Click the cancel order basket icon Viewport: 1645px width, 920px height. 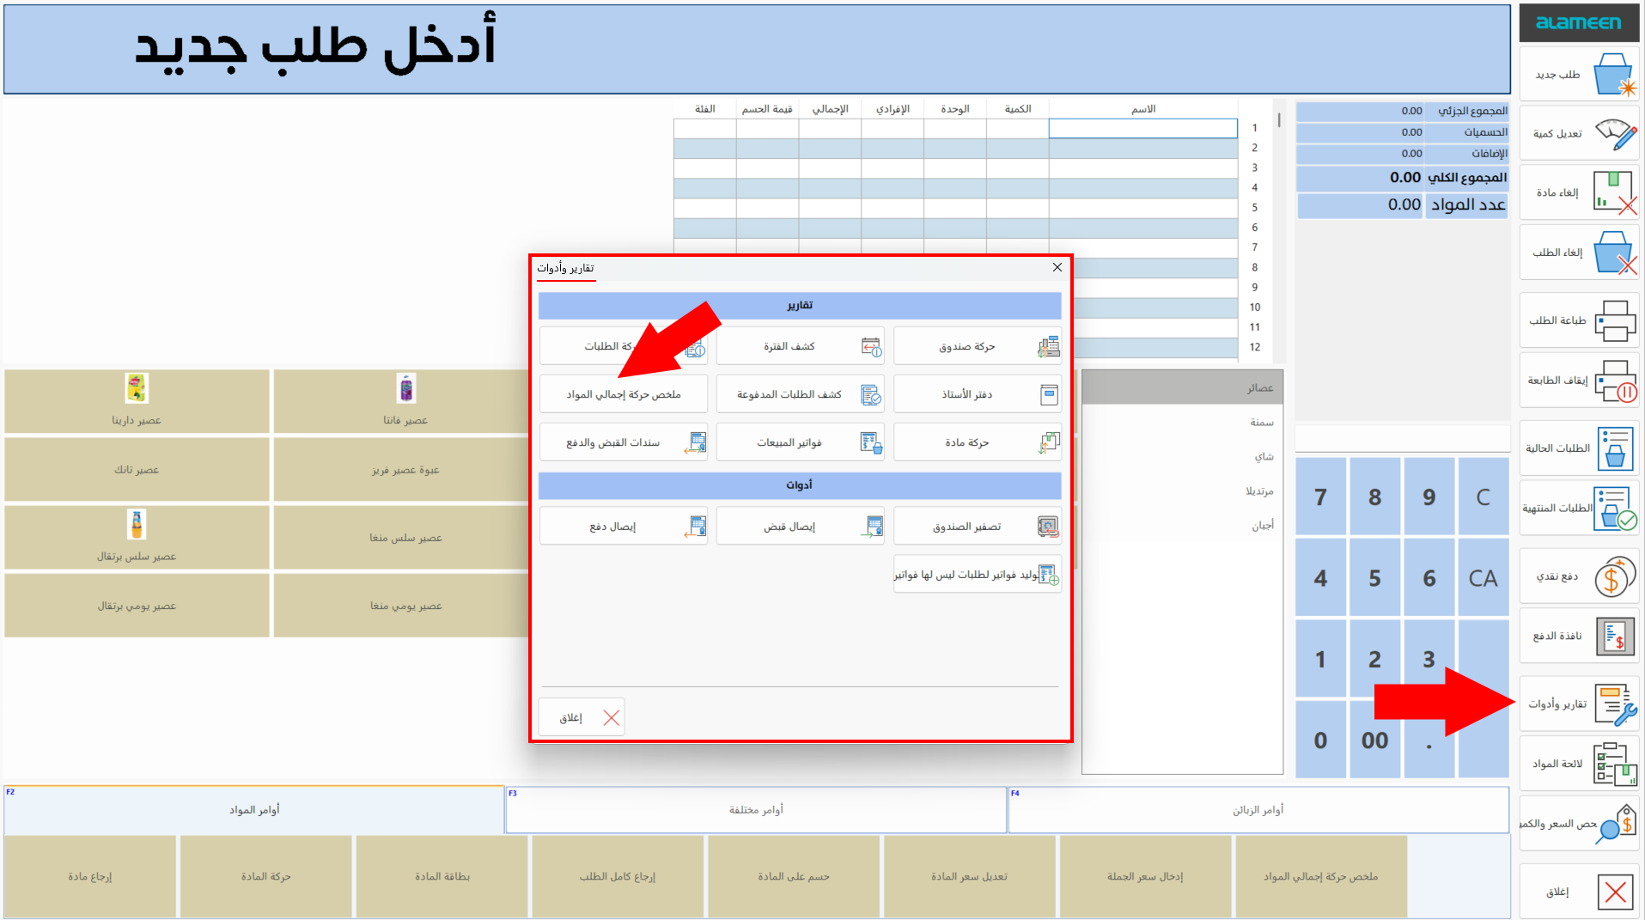click(x=1615, y=253)
